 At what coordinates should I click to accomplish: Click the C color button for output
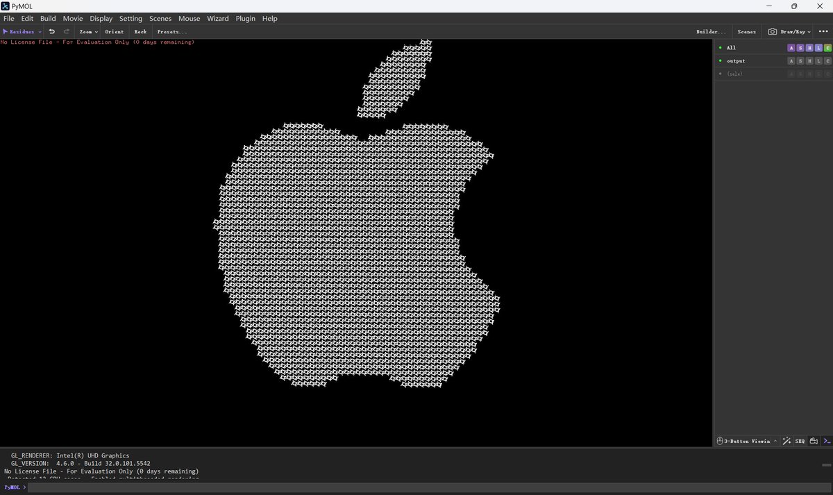coord(827,61)
